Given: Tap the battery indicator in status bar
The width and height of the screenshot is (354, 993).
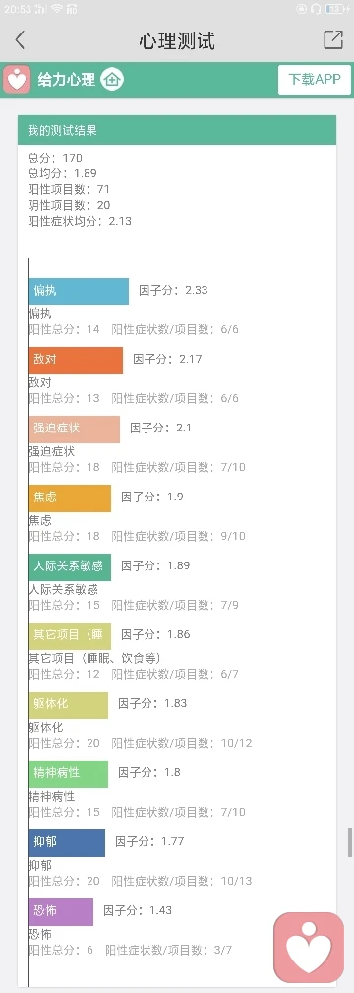Looking at the screenshot, I should pyautogui.click(x=335, y=8).
